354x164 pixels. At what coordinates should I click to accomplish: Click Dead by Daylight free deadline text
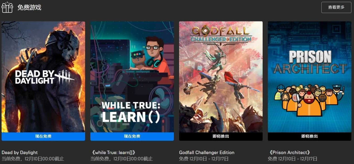(x=33, y=159)
